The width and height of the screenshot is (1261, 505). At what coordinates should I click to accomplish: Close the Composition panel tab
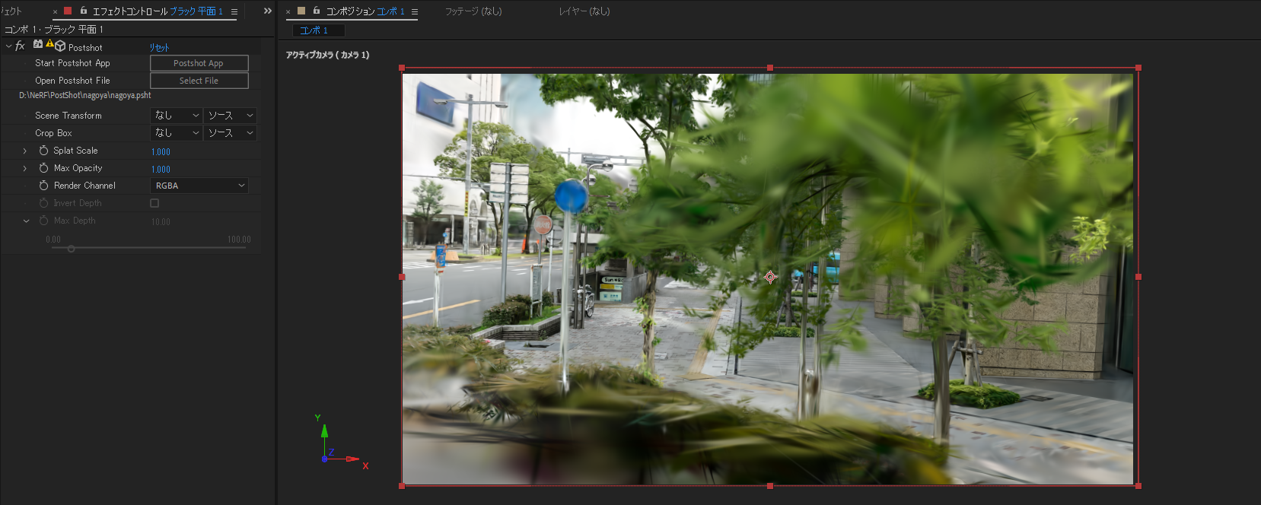[x=288, y=11]
